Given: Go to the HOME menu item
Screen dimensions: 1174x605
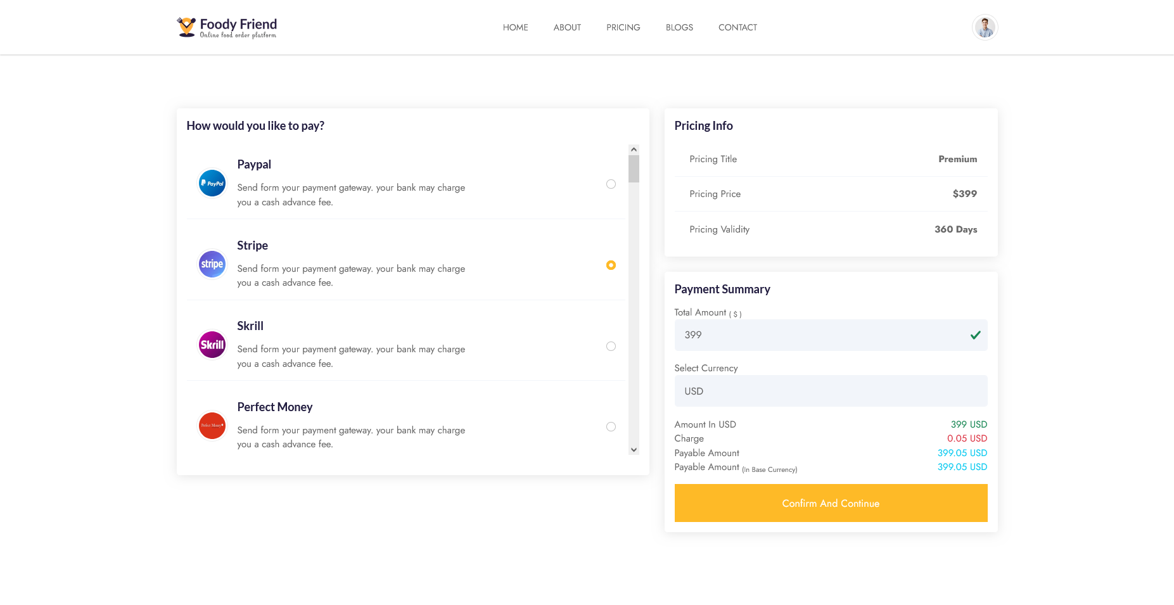Looking at the screenshot, I should click(515, 27).
